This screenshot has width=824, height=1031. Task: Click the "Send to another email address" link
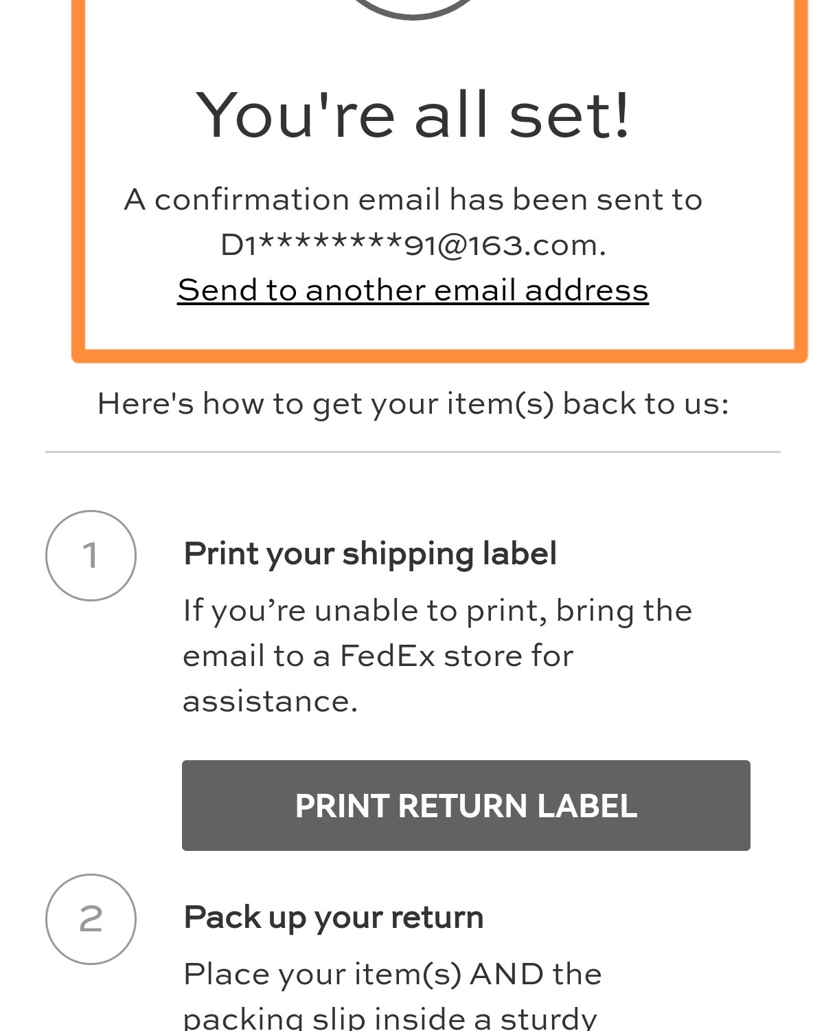coord(413,290)
